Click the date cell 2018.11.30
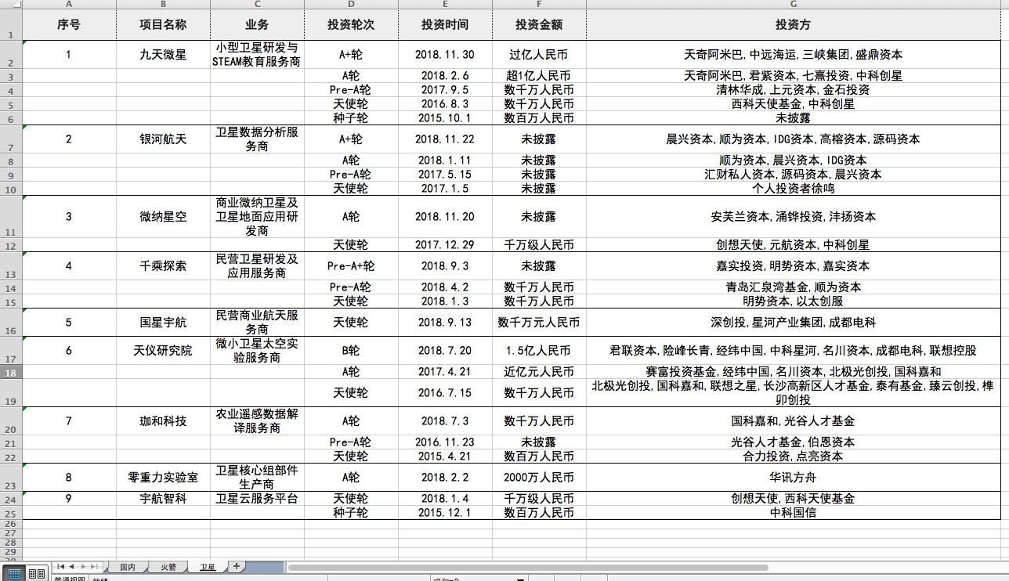The height and width of the screenshot is (581, 1009). (445, 55)
